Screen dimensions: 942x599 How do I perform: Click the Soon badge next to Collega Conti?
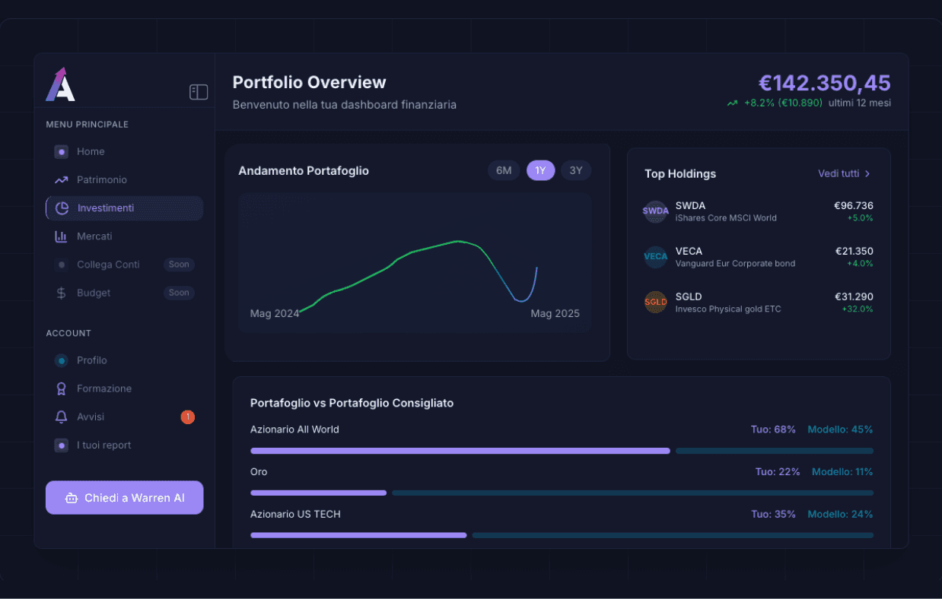[179, 265]
